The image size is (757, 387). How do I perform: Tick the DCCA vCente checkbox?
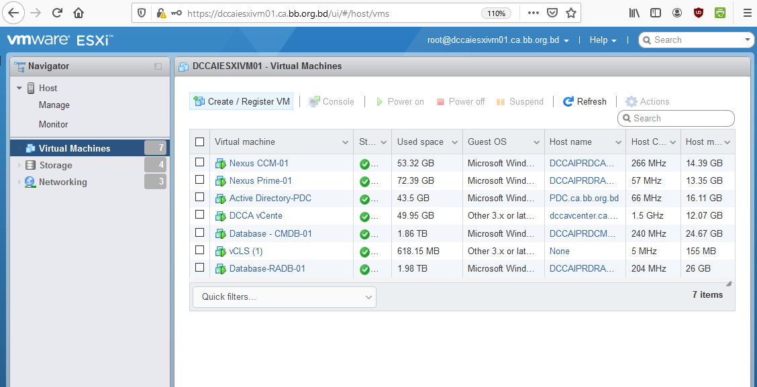pos(199,215)
